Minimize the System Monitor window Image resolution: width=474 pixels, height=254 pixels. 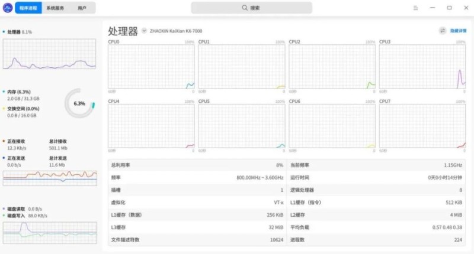coord(433,8)
